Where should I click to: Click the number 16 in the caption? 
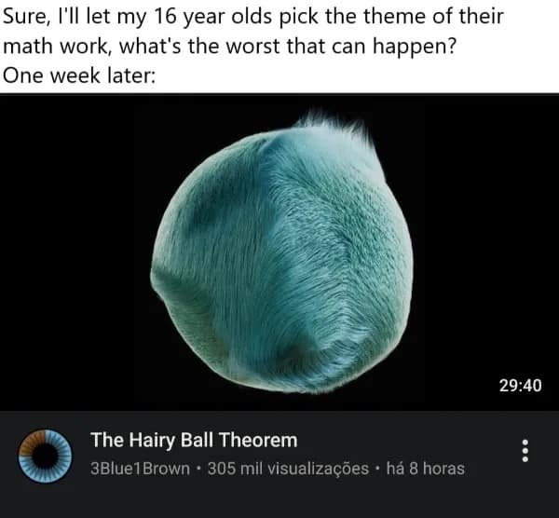tap(165, 16)
